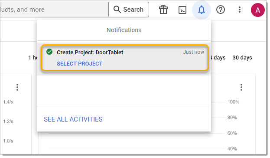
Task: Click inside the products search field
Action: (x=54, y=10)
